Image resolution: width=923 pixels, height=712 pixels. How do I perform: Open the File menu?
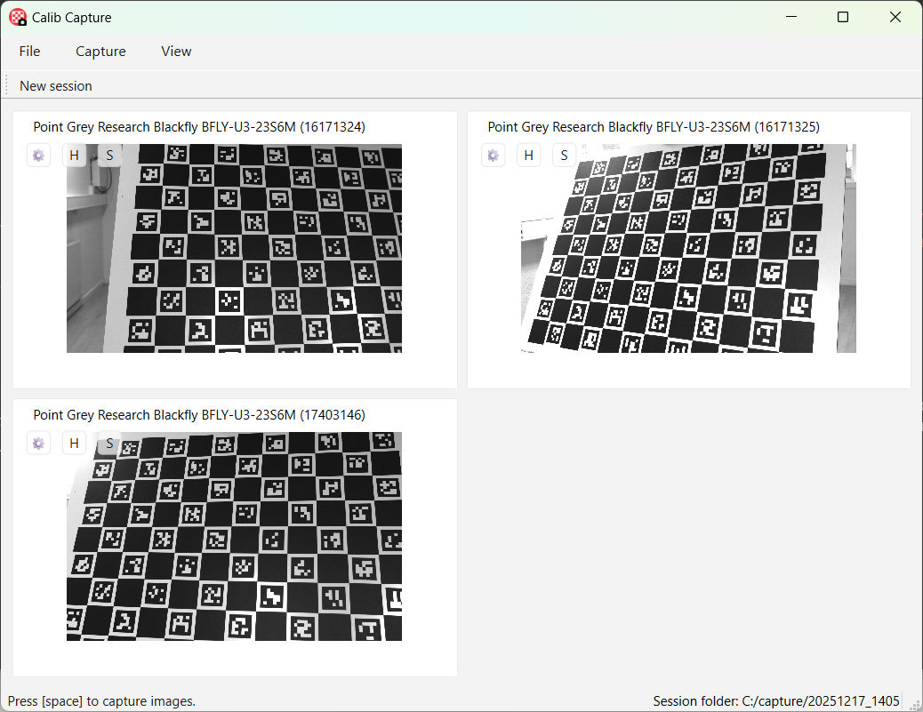(x=29, y=52)
